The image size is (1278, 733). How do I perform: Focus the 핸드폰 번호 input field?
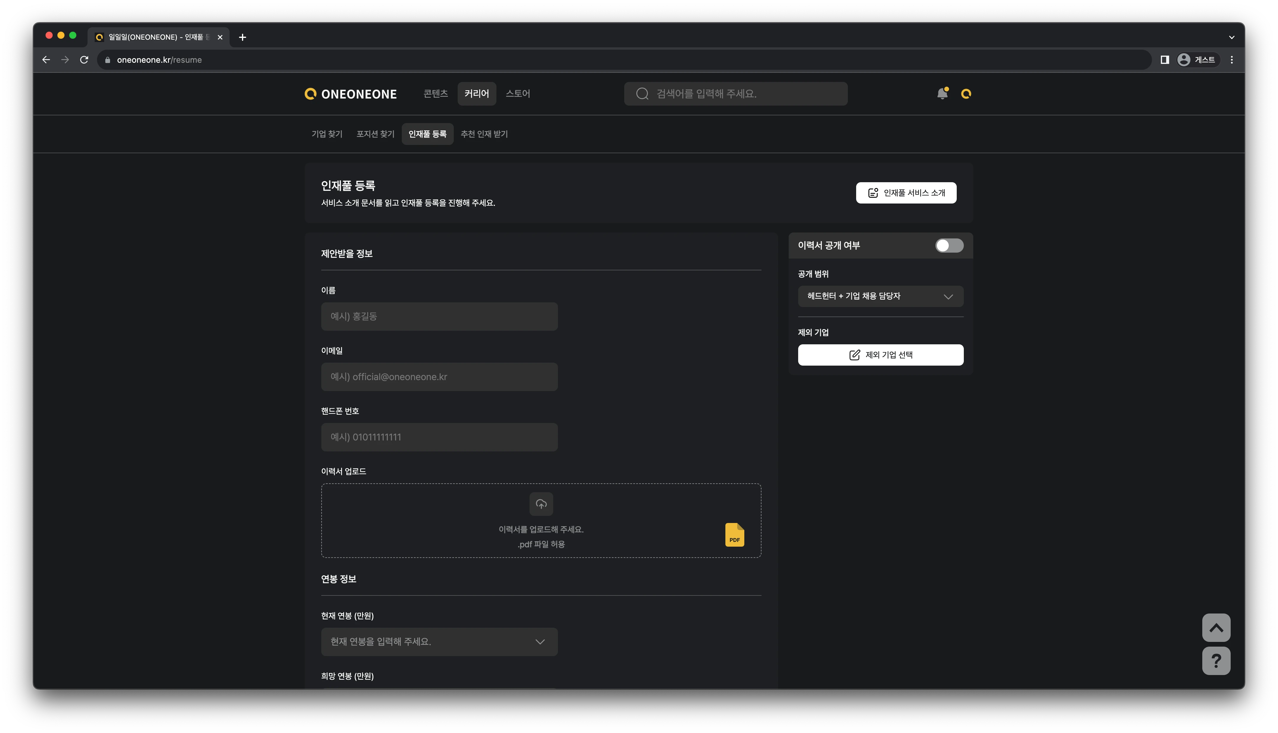coord(439,437)
